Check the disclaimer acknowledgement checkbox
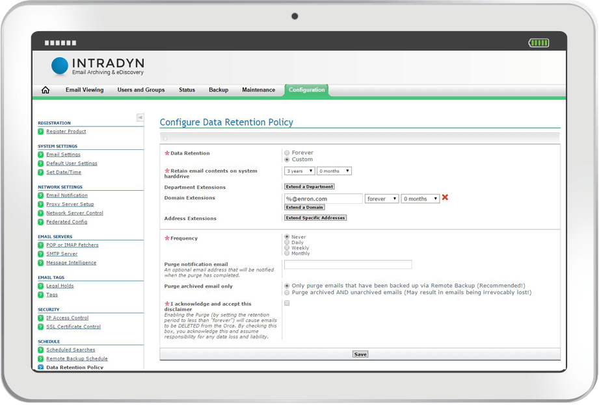This screenshot has height=405, width=599. click(286, 303)
